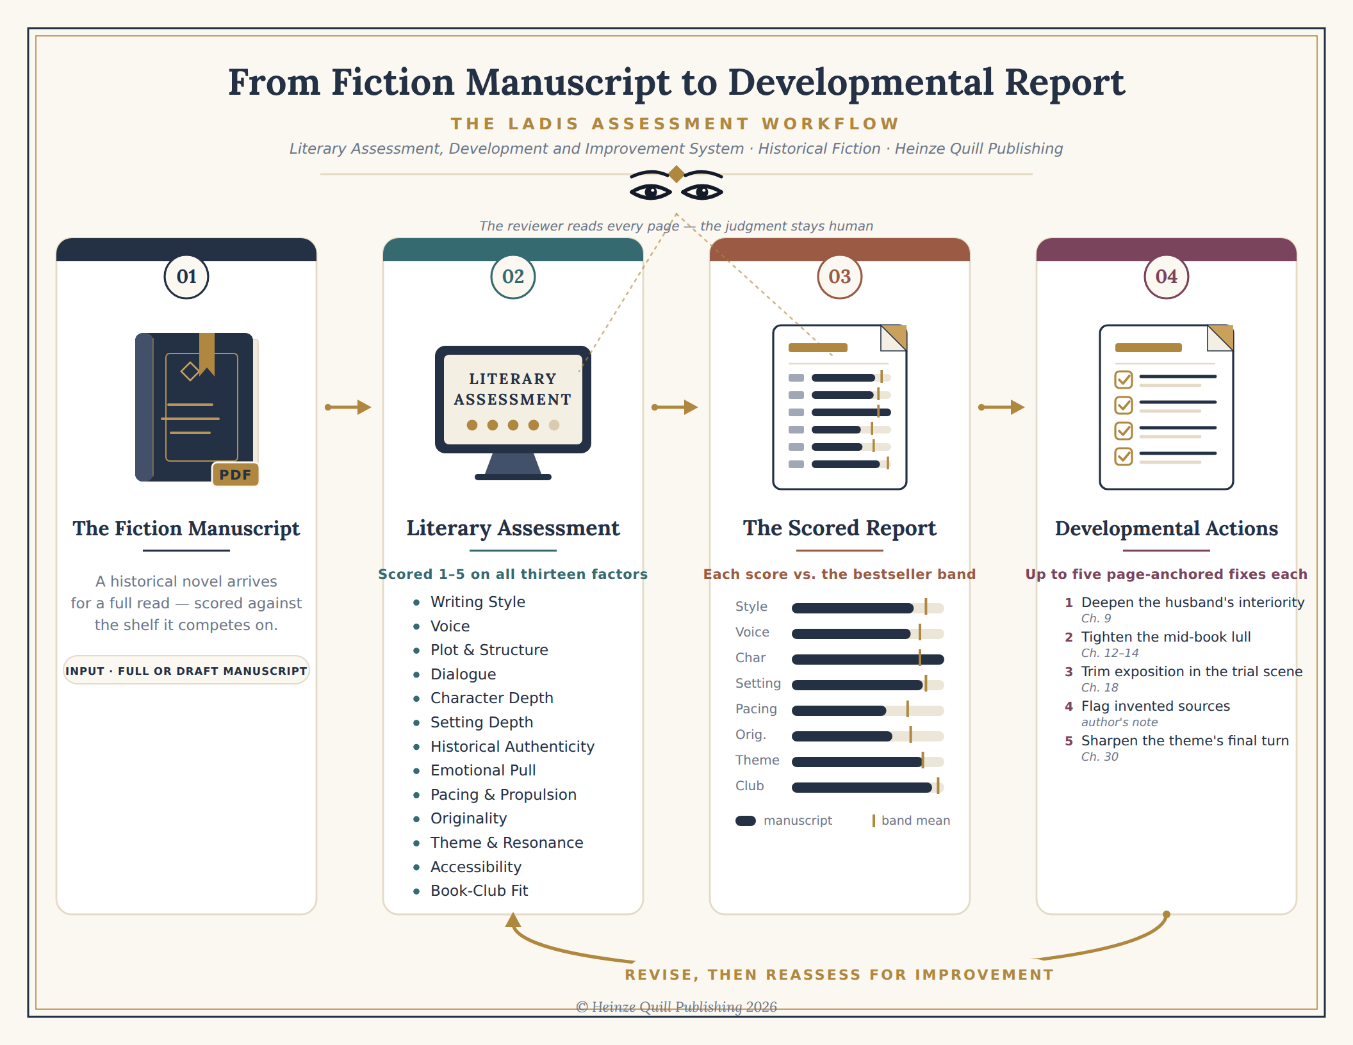
Task: Select the Book-Club Fit factor
Action: pos(479,891)
